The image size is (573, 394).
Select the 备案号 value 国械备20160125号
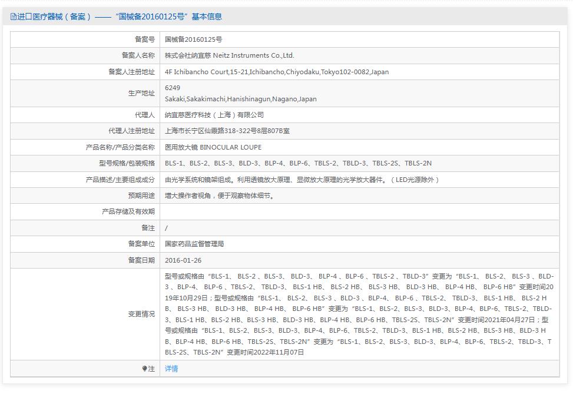(x=193, y=39)
